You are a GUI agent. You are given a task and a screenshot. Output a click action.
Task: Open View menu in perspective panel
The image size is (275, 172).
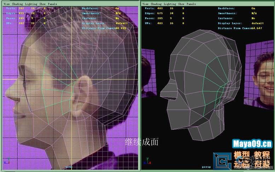145,4
